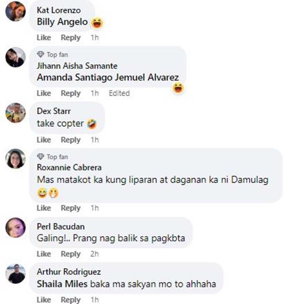The image size is (303, 304).
Task: Reply to Roxannie Cabrera's comment
Action: click(71, 208)
